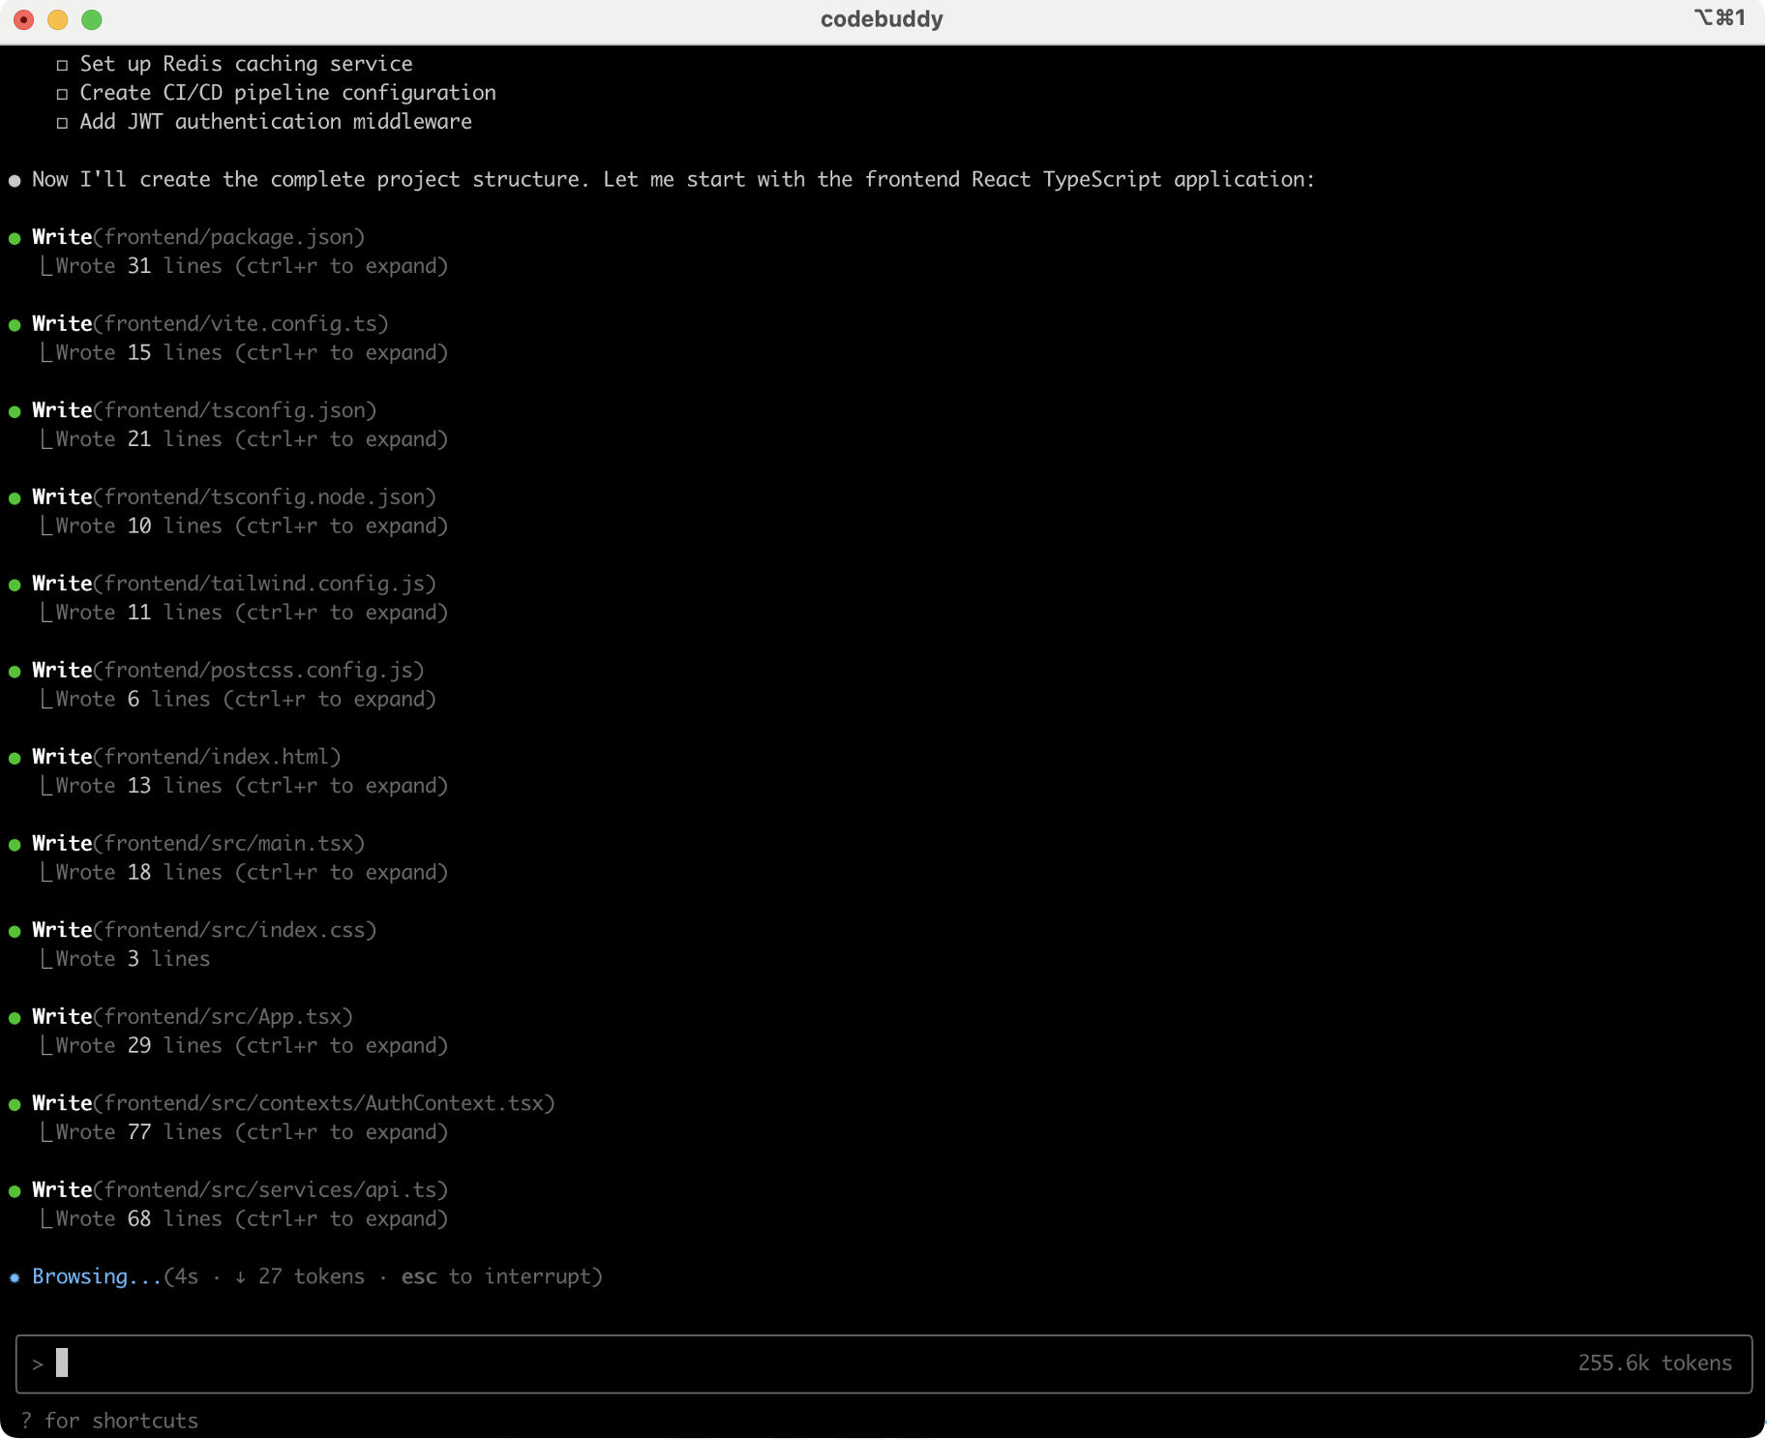The height and width of the screenshot is (1440, 1767).
Task: Expand 'Wrote 21 lines' under tsconfig.json
Action: (252, 439)
